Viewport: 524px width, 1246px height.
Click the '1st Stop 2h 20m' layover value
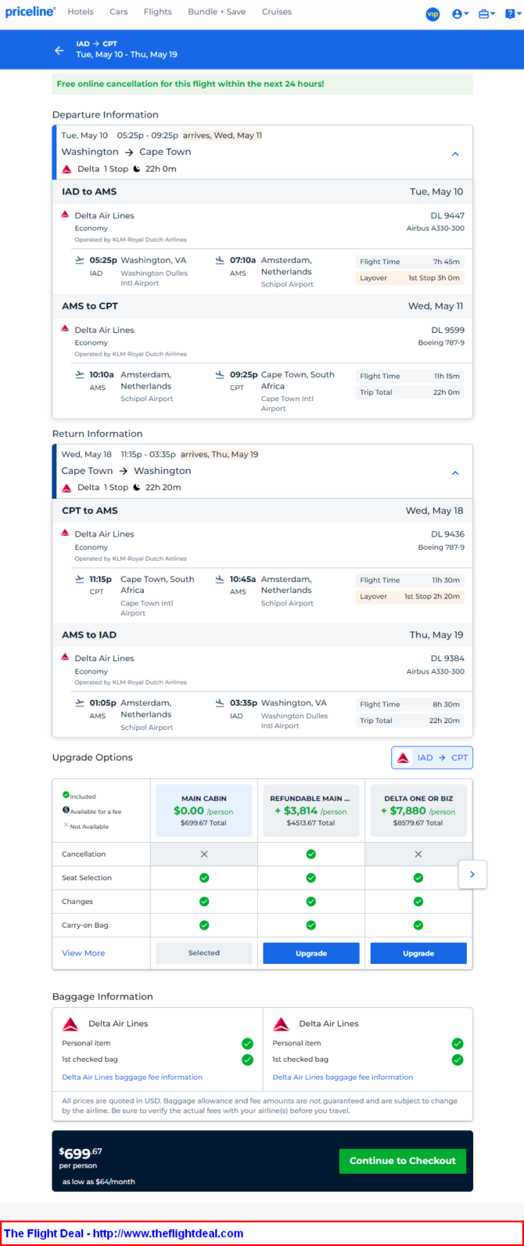(x=432, y=597)
